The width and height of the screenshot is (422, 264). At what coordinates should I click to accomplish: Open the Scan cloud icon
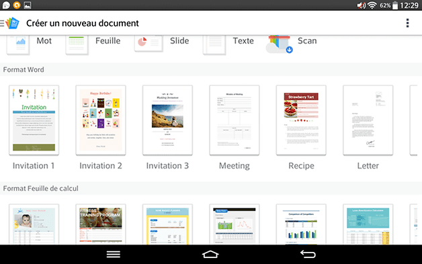click(x=279, y=44)
